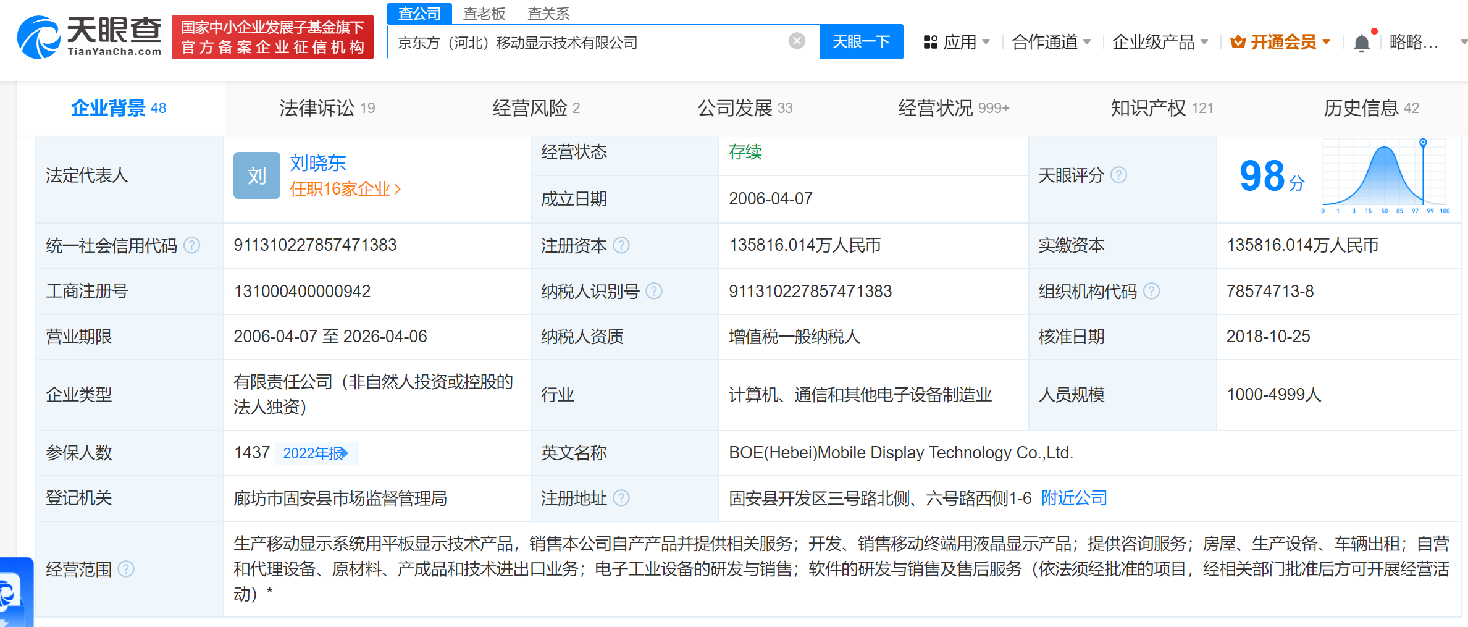This screenshot has height=627, width=1468.
Task: Click help icon beside 统一社会信用代码
Action: click(192, 245)
